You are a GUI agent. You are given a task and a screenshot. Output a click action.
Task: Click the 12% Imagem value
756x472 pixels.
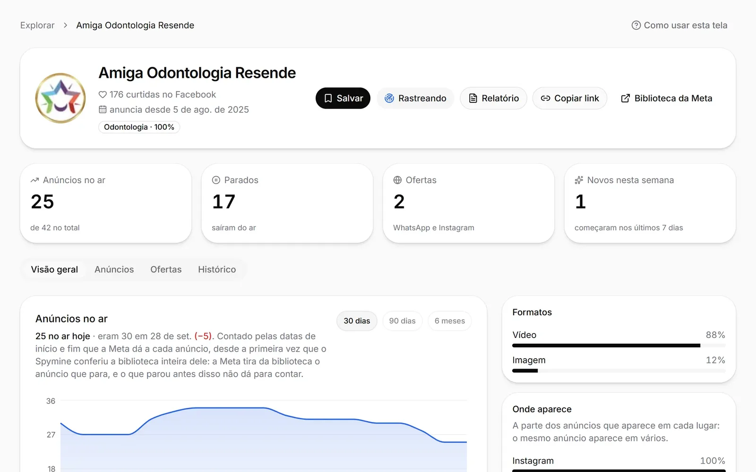[x=715, y=360]
